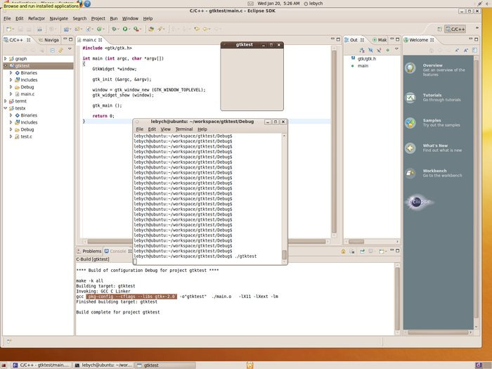
Task: Select the C/C++ perspective button
Action: 455,30
